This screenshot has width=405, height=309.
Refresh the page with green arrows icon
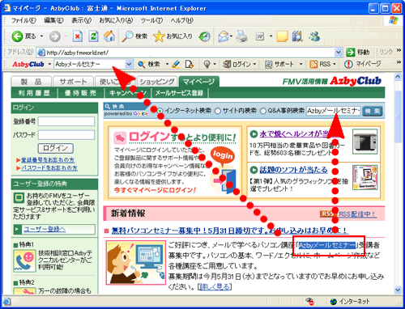93,36
